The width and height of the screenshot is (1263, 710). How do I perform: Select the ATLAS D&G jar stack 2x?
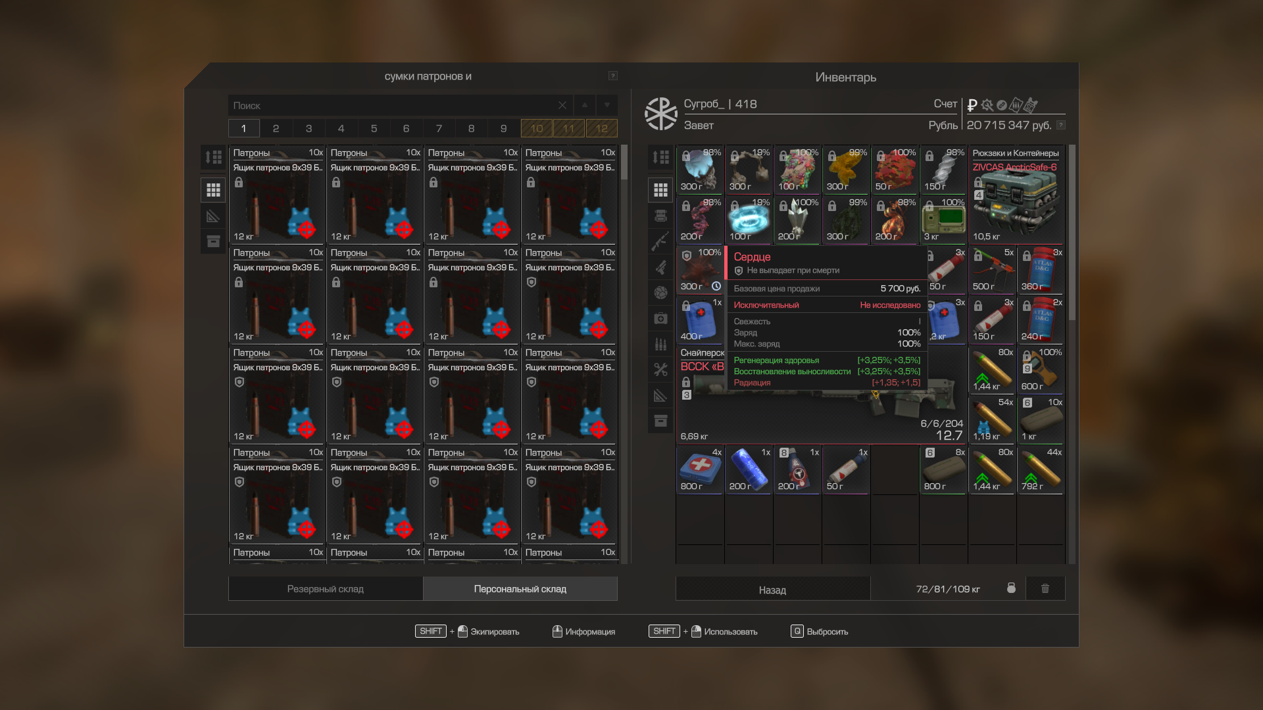[x=1041, y=319]
